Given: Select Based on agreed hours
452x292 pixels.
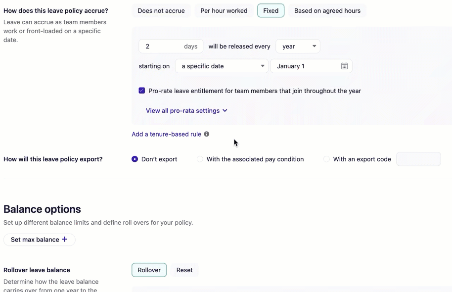Looking at the screenshot, I should [x=327, y=11].
